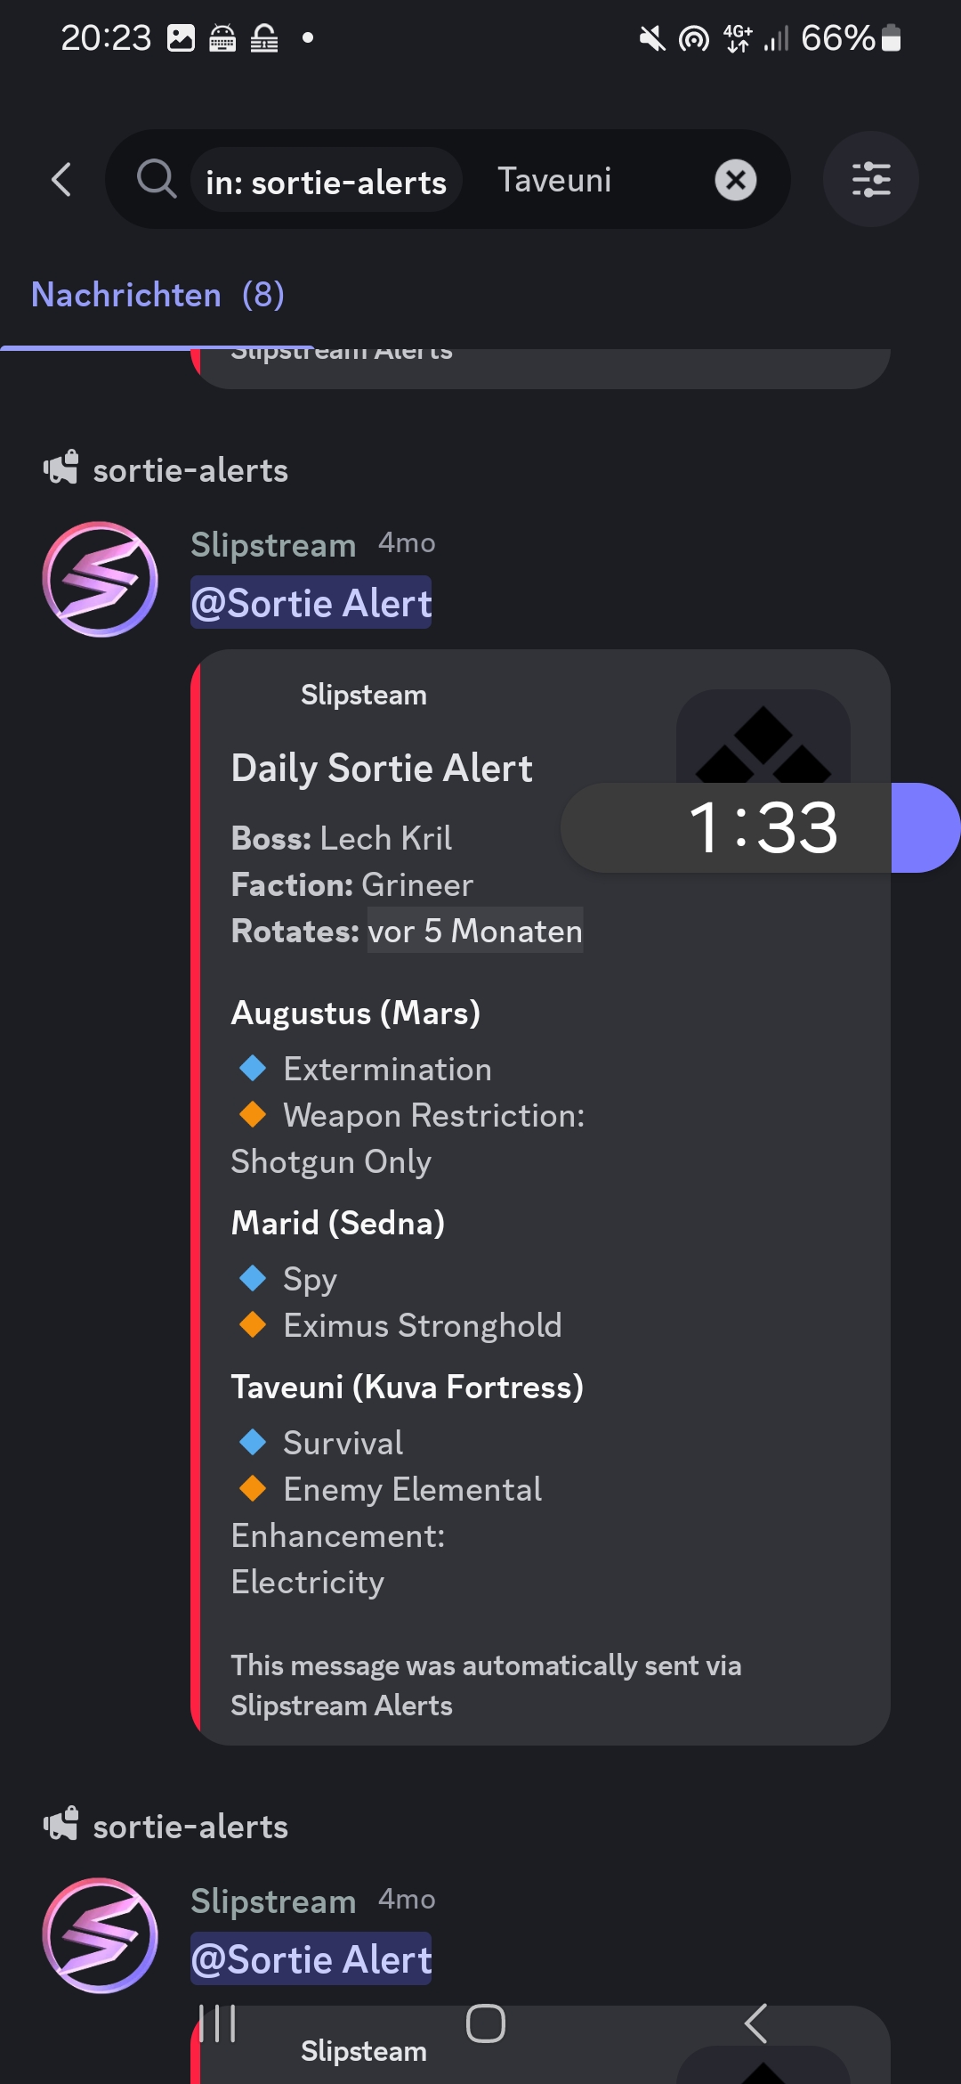Open the search filter options icon
This screenshot has width=961, height=2084.
pyautogui.click(x=870, y=180)
